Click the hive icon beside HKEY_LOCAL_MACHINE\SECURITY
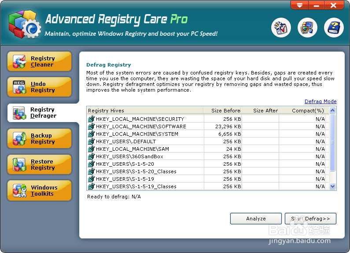This screenshot has width=350, height=253. (91, 119)
